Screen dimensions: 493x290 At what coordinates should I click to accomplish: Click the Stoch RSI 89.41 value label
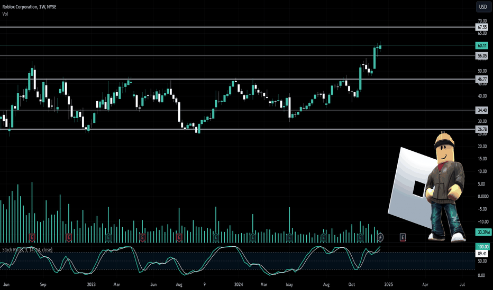482,253
